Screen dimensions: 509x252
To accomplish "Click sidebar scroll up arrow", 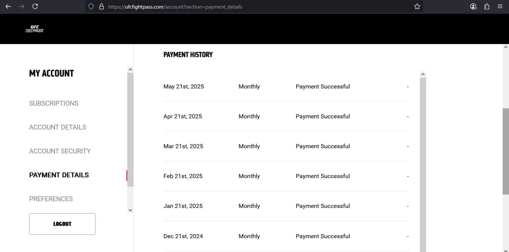I will (130, 70).
